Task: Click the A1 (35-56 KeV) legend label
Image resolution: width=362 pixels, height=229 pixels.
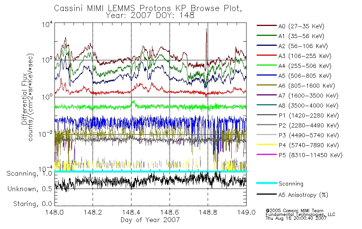Action: click(x=301, y=36)
